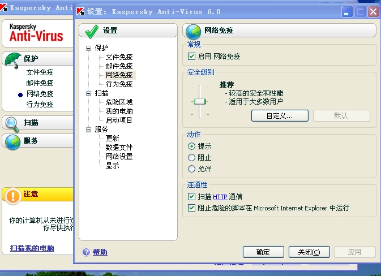Select 网络免疫 in the settings tree
Image resolution: width=381 pixels, height=276 pixels.
[x=119, y=75]
